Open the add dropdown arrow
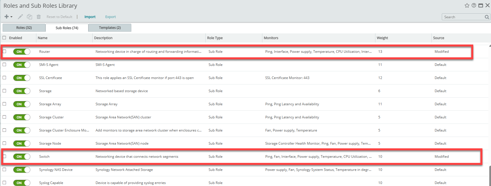This screenshot has height=186, width=491. [x=11, y=17]
